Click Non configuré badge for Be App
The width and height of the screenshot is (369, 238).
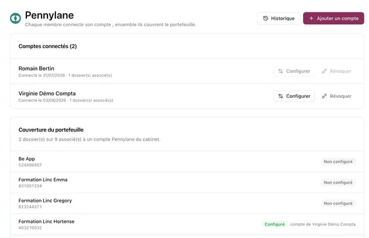pos(338,162)
